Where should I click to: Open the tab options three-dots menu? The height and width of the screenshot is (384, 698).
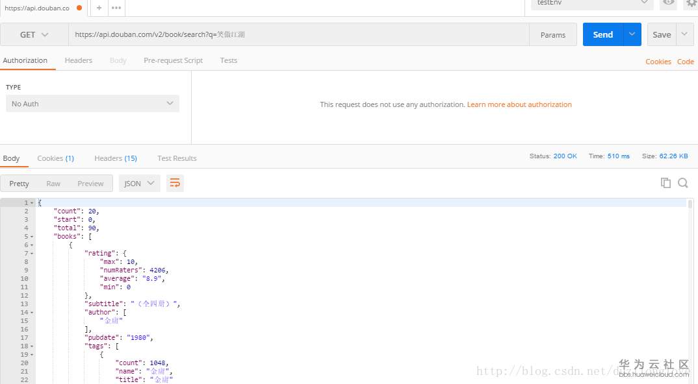click(x=116, y=8)
